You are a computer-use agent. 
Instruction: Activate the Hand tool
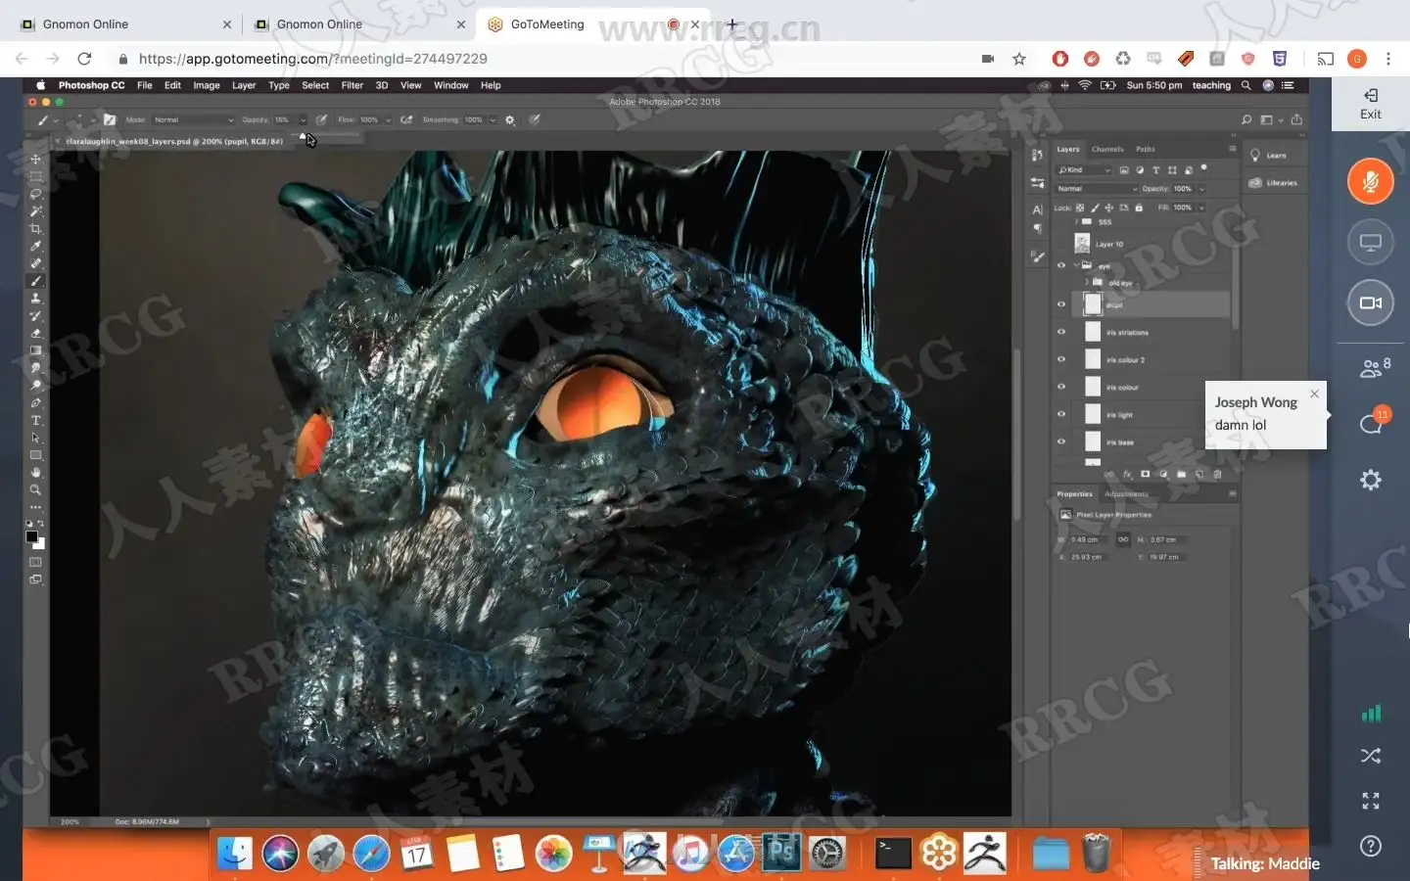coord(36,473)
